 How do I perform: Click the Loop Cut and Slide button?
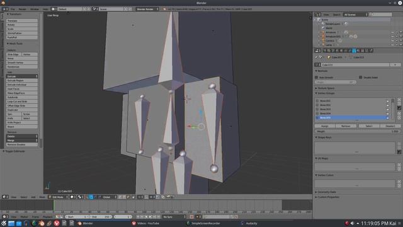pyautogui.click(x=22, y=102)
